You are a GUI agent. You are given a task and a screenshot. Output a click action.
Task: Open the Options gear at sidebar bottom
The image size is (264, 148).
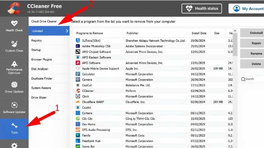point(14,145)
